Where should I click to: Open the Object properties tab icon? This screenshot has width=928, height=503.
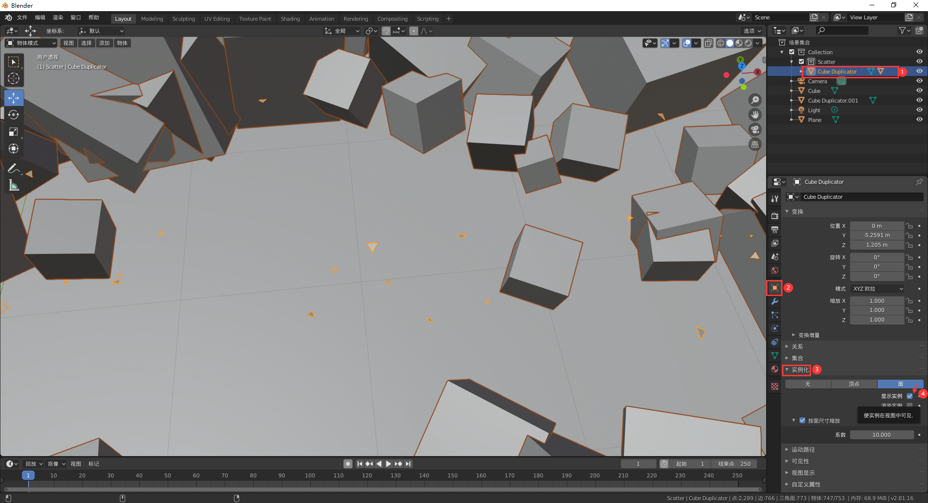[775, 288]
